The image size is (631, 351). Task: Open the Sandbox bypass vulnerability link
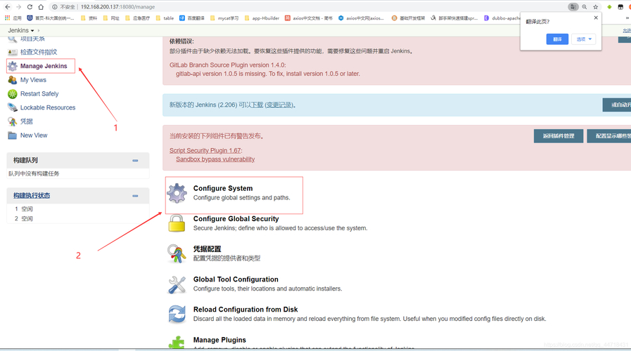[215, 159]
